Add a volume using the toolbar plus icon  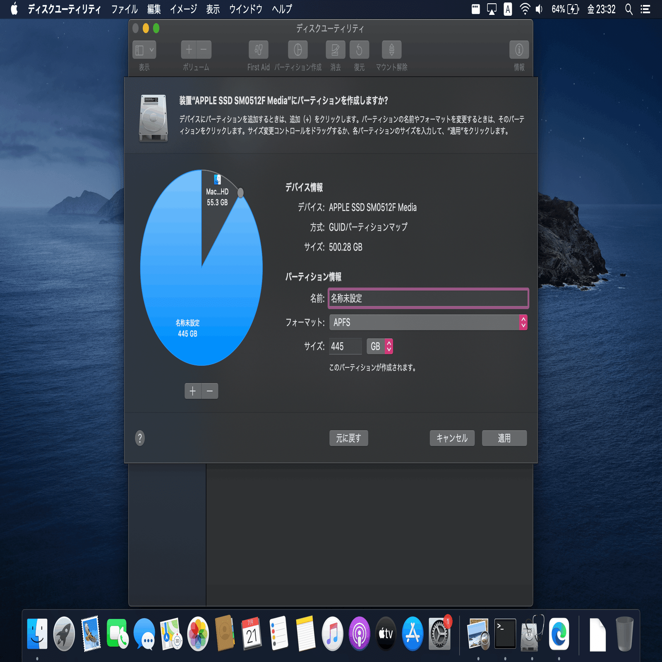pyautogui.click(x=189, y=49)
